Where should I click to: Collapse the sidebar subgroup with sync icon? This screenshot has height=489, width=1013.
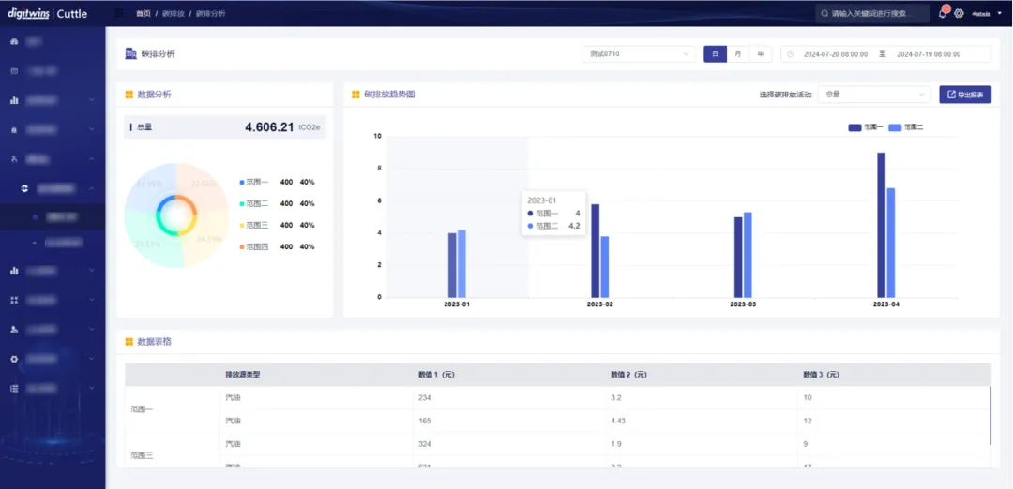pyautogui.click(x=92, y=188)
